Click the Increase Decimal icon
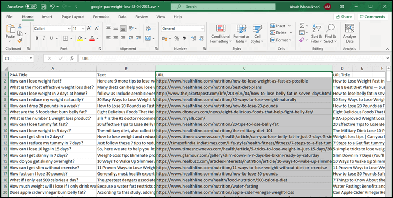Screen dimensions: 393x198 point(193,38)
